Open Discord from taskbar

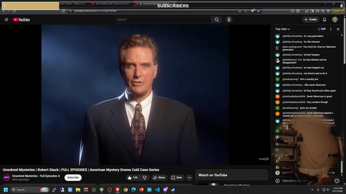pyautogui.click(x=165, y=190)
